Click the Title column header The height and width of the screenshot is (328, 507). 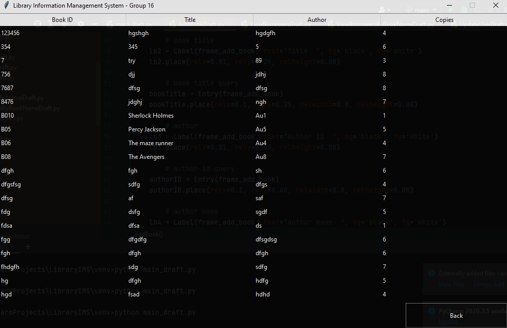190,20
